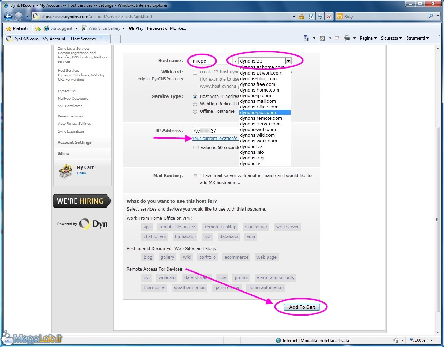Open Account Settings in the sidebar

(75, 142)
